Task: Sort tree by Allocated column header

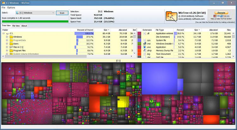Action: point(119,30)
